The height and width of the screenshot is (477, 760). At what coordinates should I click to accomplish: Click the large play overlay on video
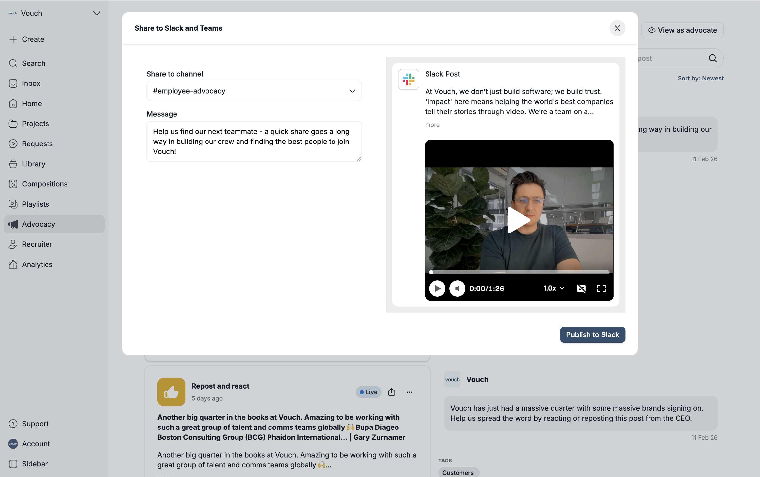tap(519, 220)
